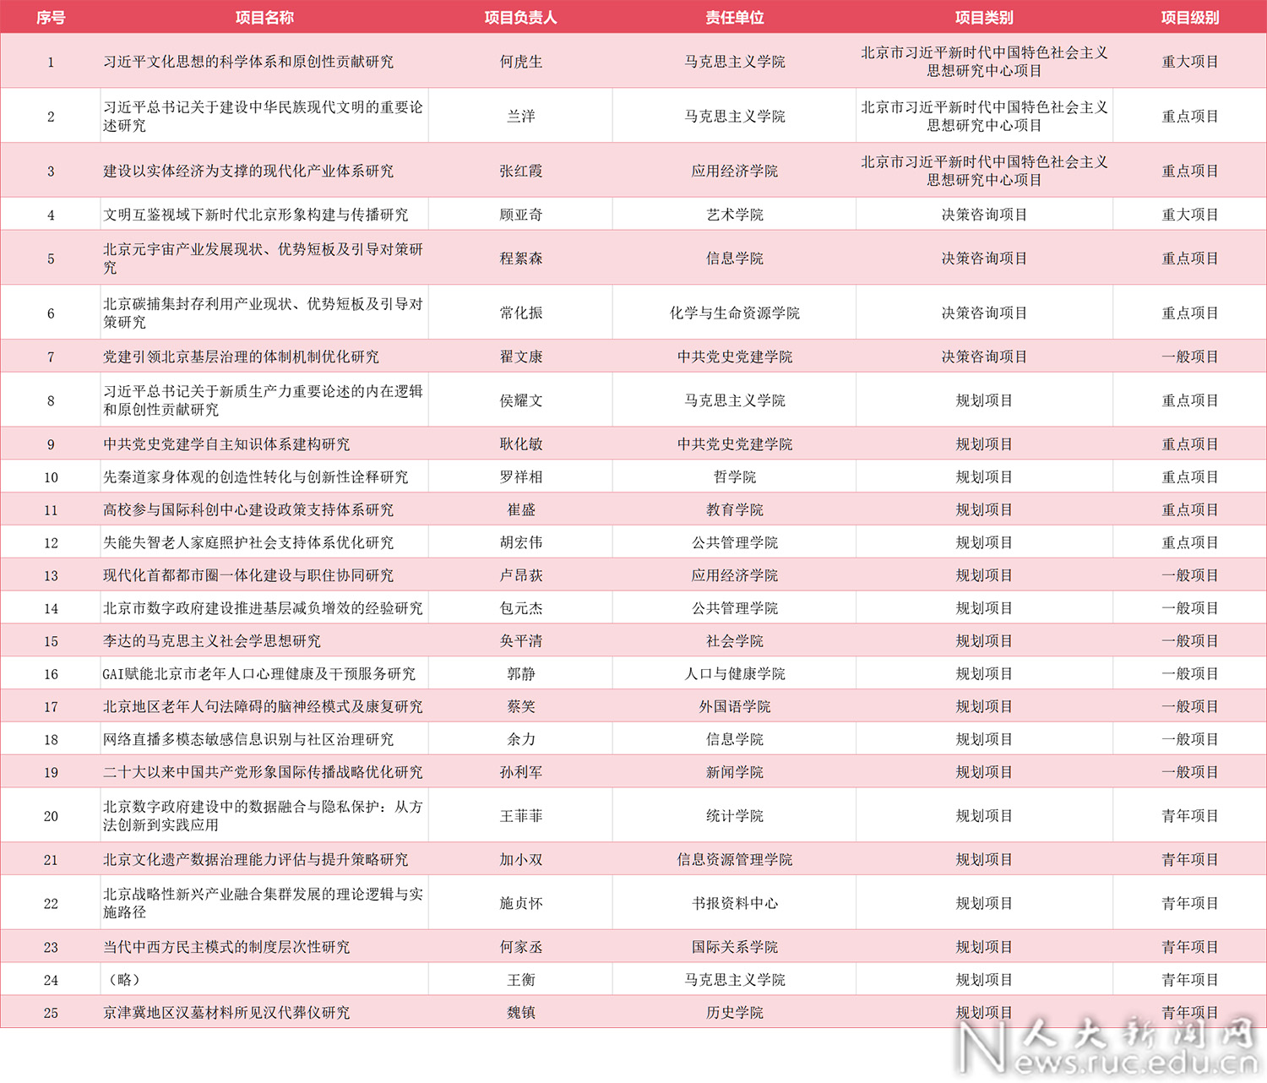Select the 项目类别 column header
This screenshot has height=1083, width=1267.
coord(984,18)
